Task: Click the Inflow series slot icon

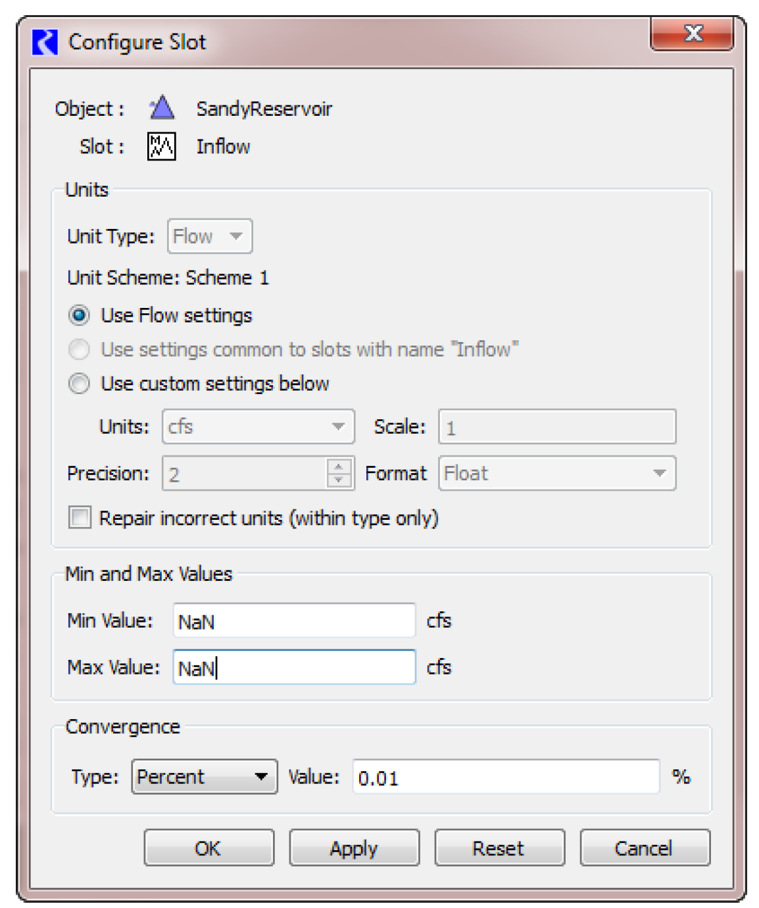Action: pos(161,146)
